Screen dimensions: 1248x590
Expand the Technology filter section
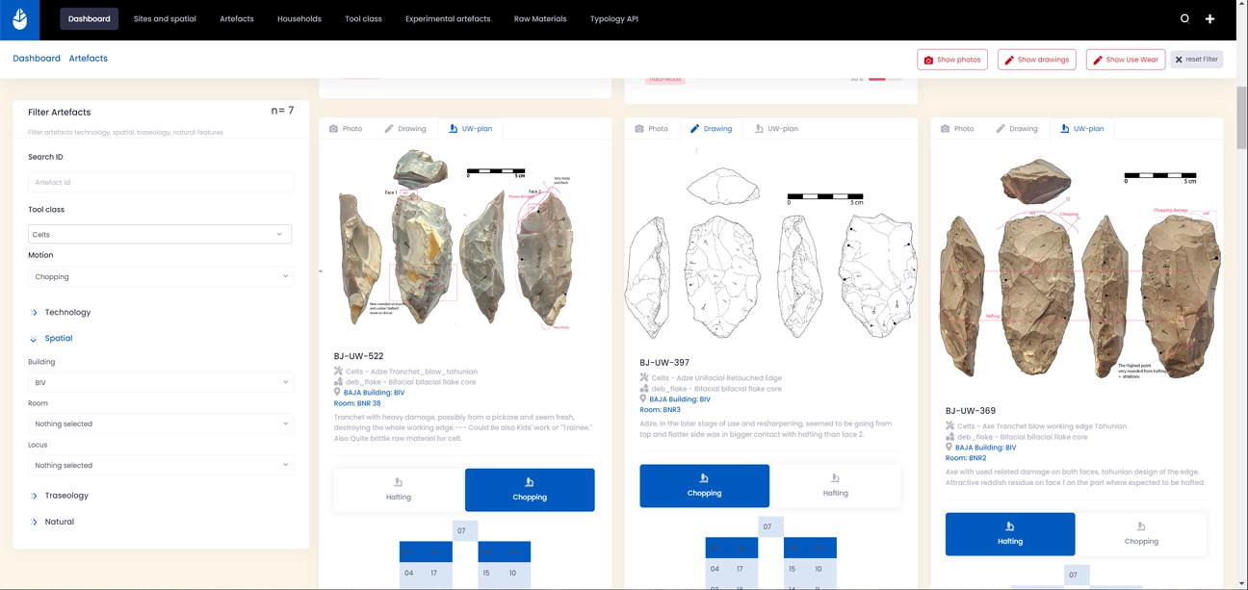click(67, 312)
